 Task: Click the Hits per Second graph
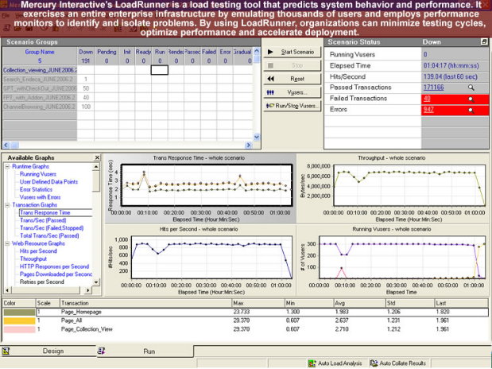211,258
